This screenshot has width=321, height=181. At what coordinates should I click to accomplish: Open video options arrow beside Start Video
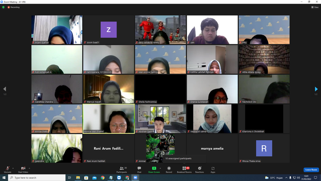click(x=29, y=168)
